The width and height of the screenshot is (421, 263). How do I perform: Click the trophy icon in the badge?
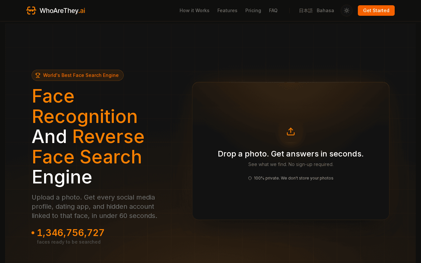point(38,75)
